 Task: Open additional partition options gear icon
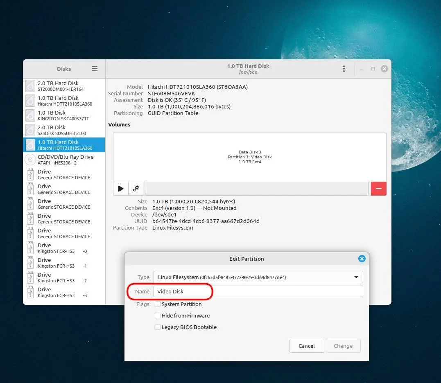(136, 189)
